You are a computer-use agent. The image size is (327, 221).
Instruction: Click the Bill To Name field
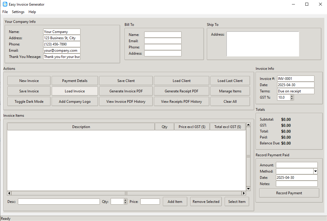163,34
